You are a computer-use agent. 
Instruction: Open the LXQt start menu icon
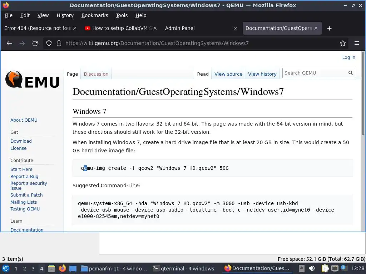[6, 269]
